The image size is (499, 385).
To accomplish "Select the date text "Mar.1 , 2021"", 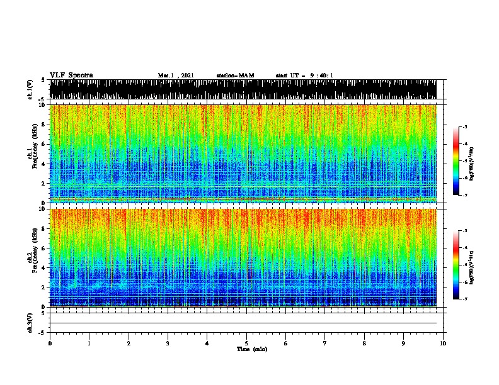I will point(176,75).
